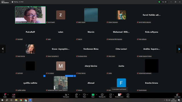
Task: Expand share options caret beside Share
Action: (x=96, y=95)
